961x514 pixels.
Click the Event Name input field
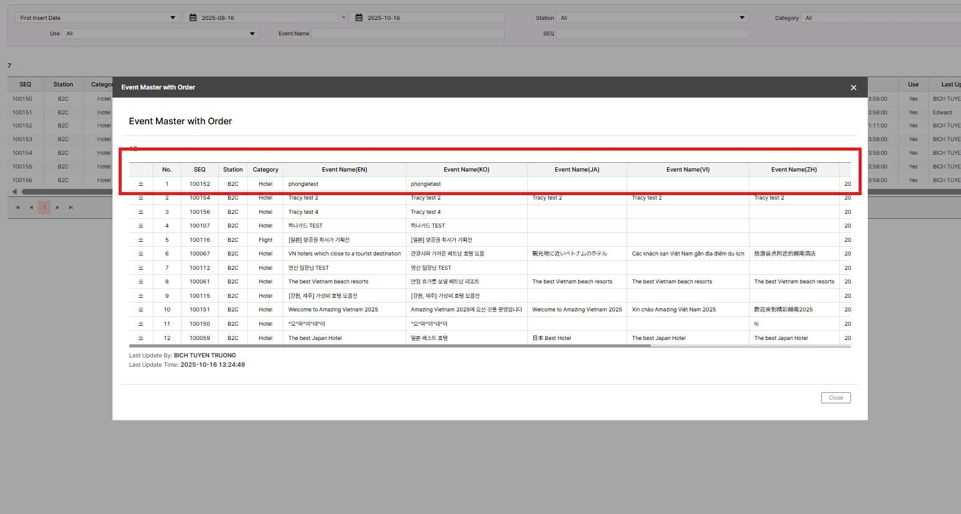pyautogui.click(x=408, y=34)
